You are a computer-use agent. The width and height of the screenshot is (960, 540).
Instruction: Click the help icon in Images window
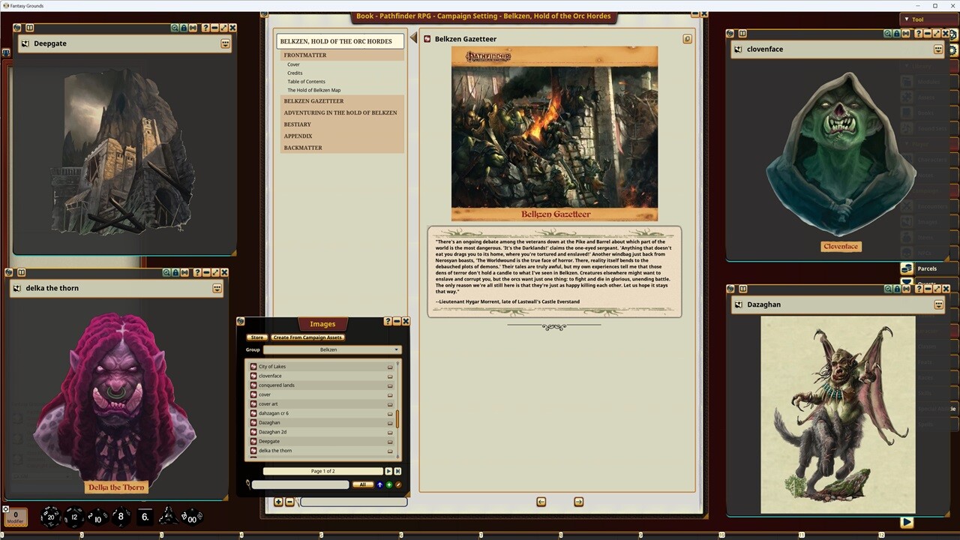[x=388, y=321]
